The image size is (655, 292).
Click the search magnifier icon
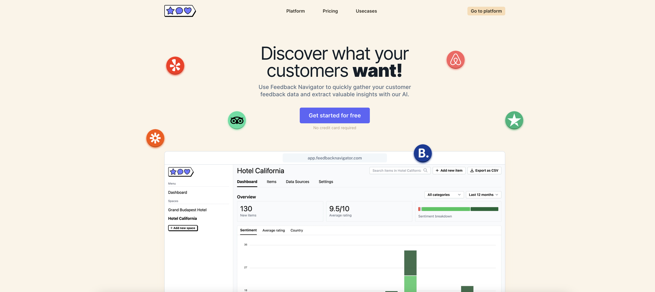point(426,170)
